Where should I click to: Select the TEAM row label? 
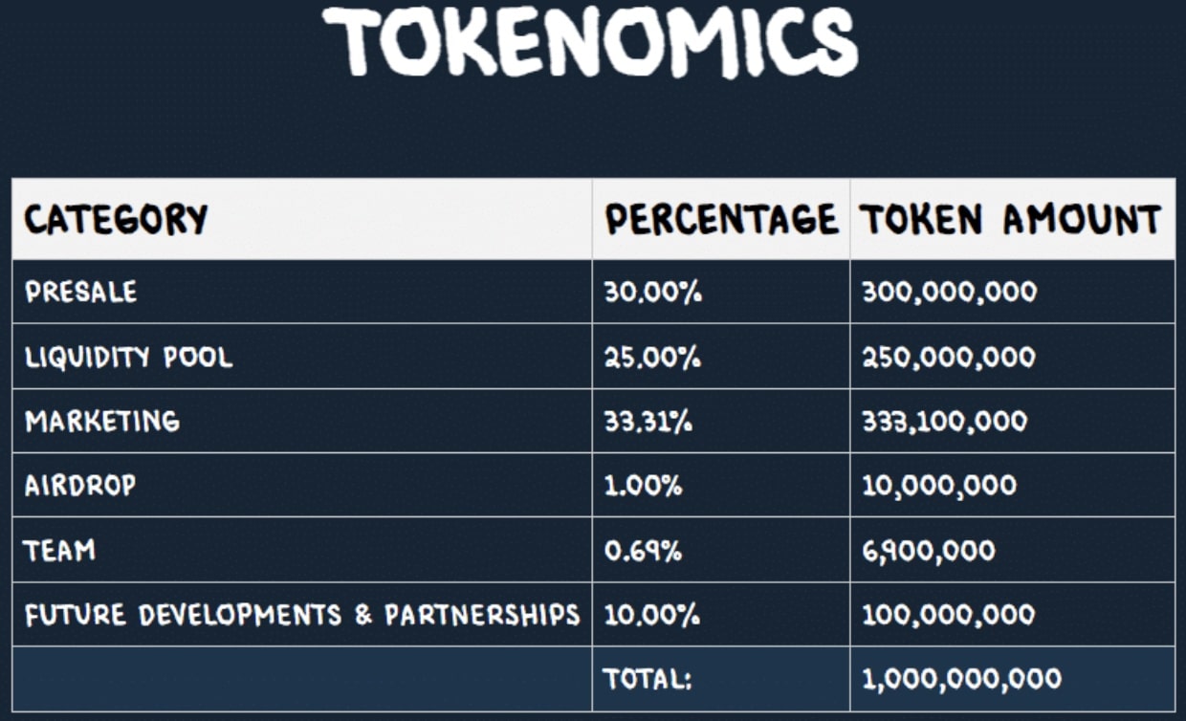60,550
